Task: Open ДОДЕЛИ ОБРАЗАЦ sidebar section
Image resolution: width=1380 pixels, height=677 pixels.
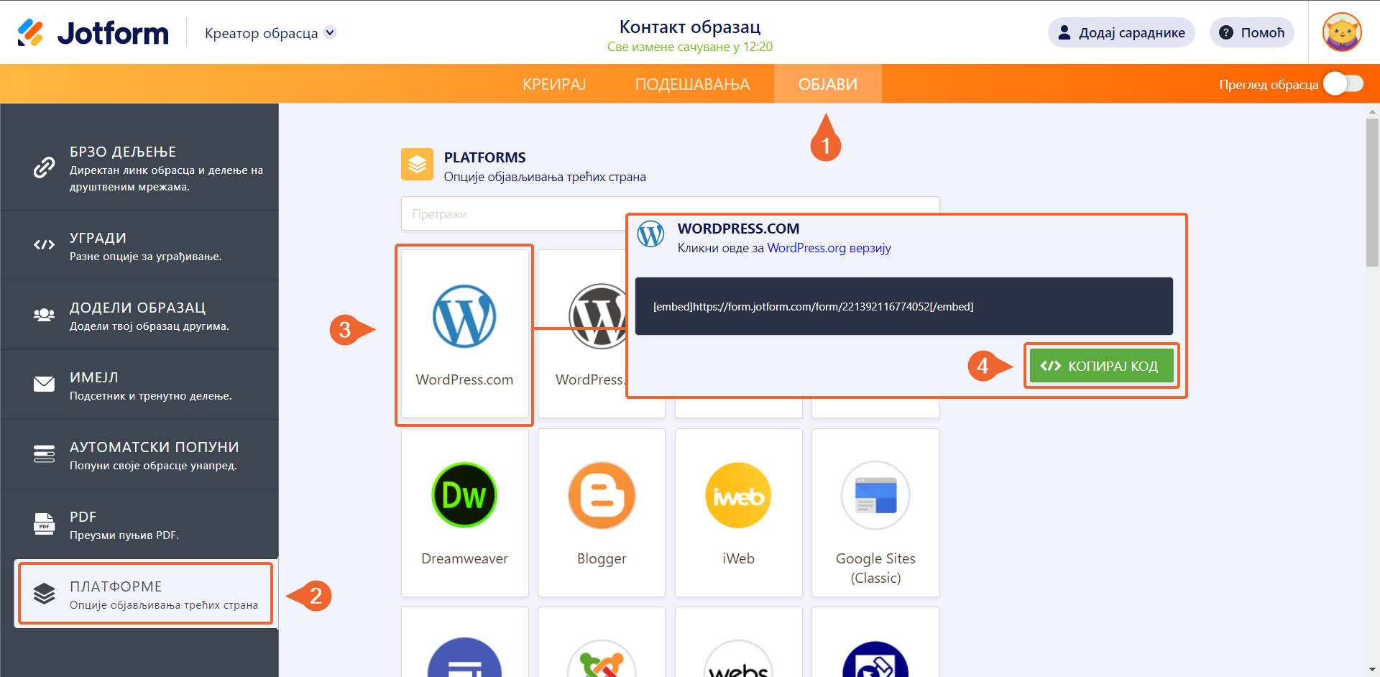Action: (139, 315)
